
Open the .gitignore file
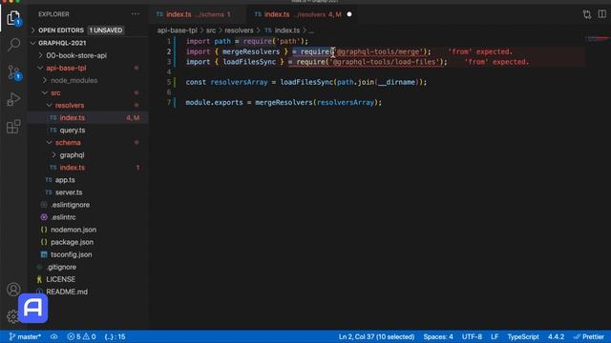point(61,267)
